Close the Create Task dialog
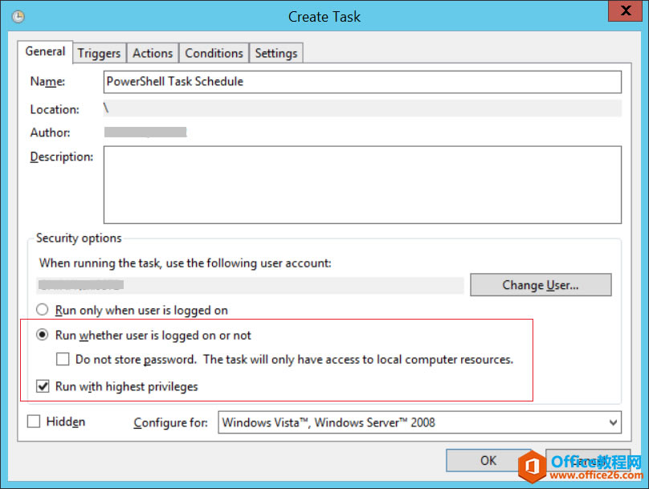 [626, 11]
